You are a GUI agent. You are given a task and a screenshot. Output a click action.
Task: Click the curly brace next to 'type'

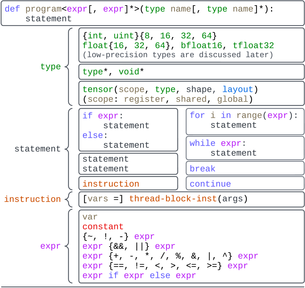tap(69, 67)
